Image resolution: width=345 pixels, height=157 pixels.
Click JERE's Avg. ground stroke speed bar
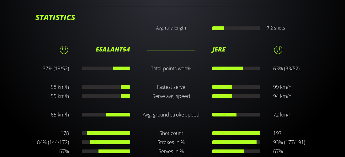coord(236,115)
